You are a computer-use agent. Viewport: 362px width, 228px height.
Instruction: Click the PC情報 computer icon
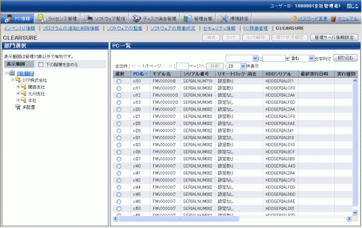[x=9, y=19]
